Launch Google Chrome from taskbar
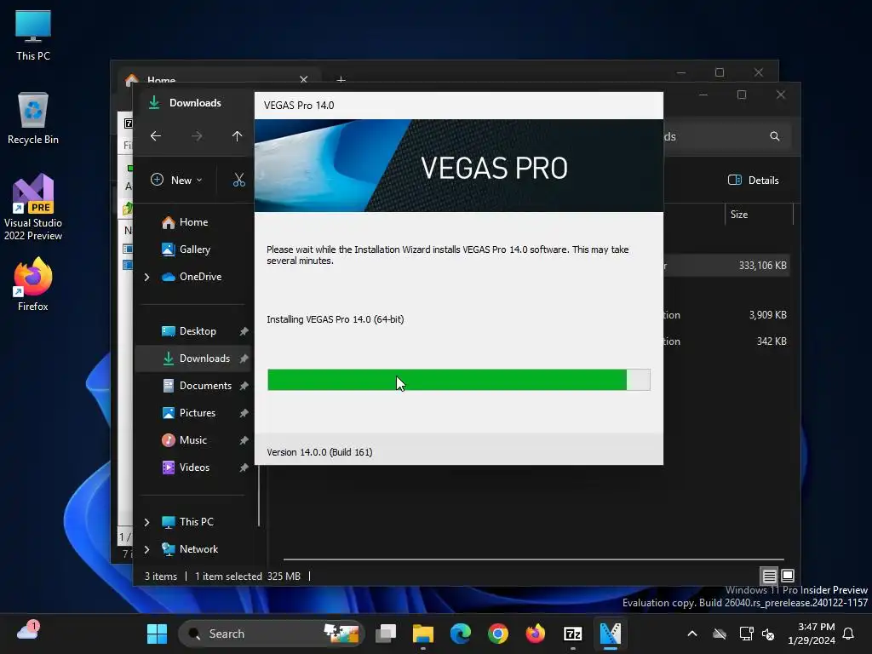The height and width of the screenshot is (654, 872). click(497, 634)
